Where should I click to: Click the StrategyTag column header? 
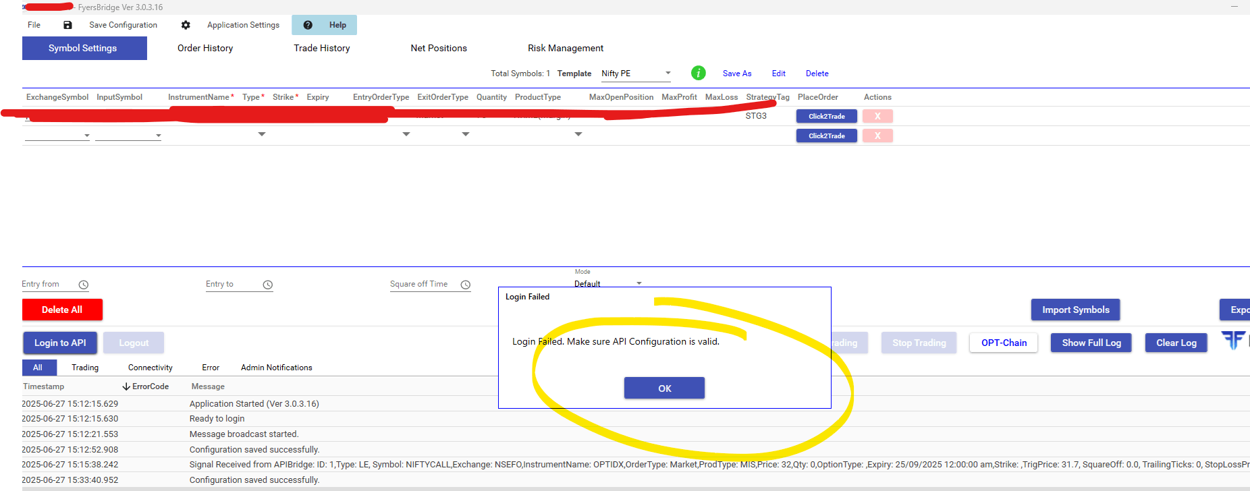[767, 97]
